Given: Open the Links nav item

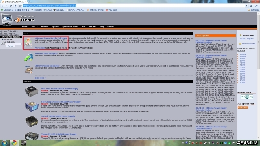Looking at the screenshot, I should pyautogui.click(x=83, y=26).
